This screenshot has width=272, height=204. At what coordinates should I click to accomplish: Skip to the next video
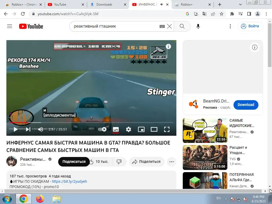click(28, 129)
